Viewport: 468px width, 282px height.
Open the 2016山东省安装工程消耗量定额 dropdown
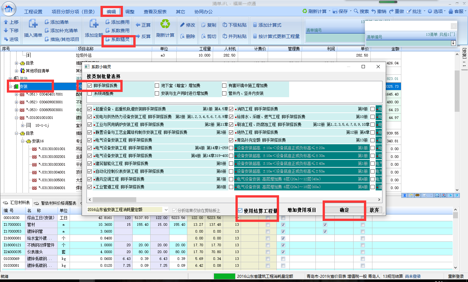point(166,210)
